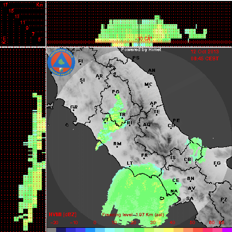Select the date '12 Oct 2013'
The width and height of the screenshot is (232, 232).
(205, 52)
